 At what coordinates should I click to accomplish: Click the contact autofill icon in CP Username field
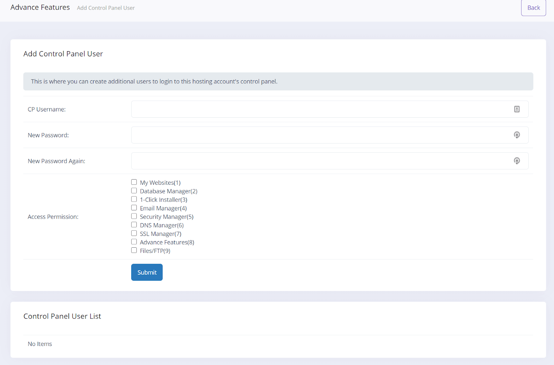tap(517, 109)
